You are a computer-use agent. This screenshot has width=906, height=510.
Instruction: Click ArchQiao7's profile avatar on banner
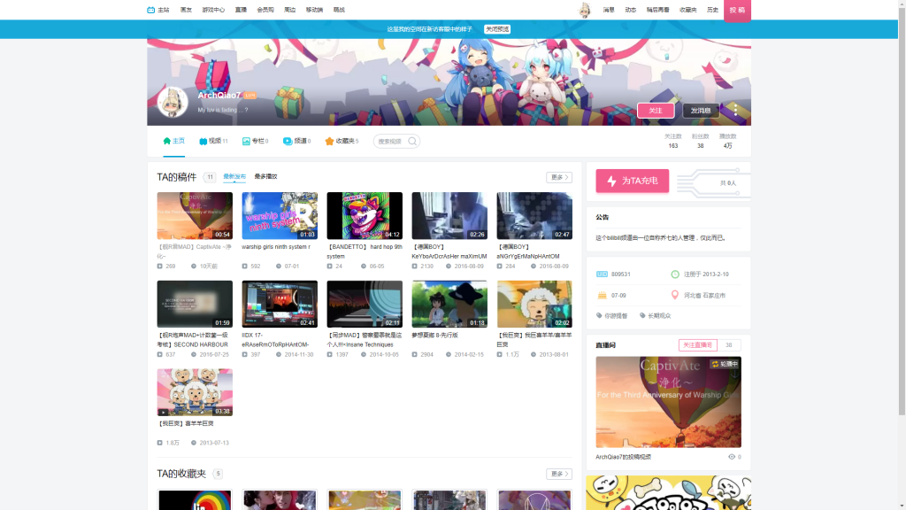tap(173, 103)
